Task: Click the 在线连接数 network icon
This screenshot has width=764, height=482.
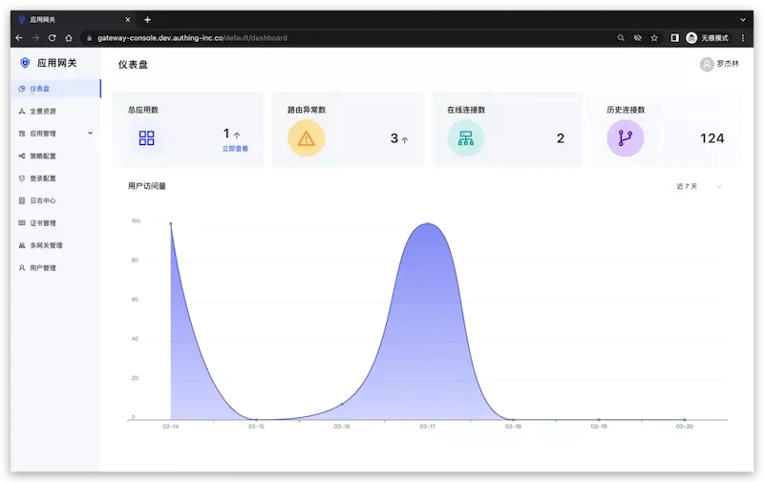Action: (466, 138)
